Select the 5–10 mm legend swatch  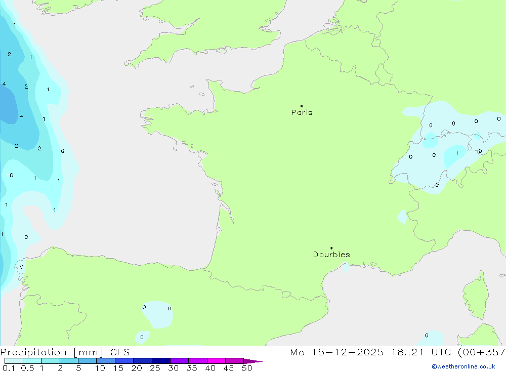[x=88, y=361]
